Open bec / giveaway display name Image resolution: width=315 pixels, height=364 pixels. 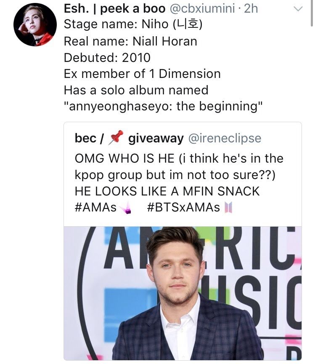[129, 138]
